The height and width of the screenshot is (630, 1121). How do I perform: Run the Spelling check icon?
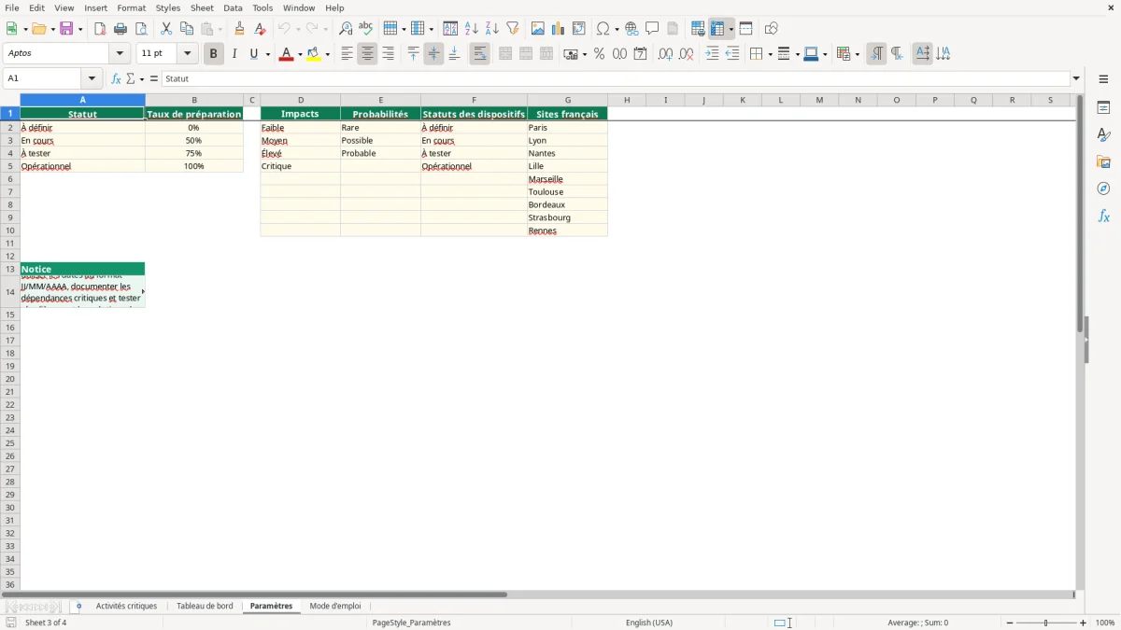pyautogui.click(x=366, y=29)
